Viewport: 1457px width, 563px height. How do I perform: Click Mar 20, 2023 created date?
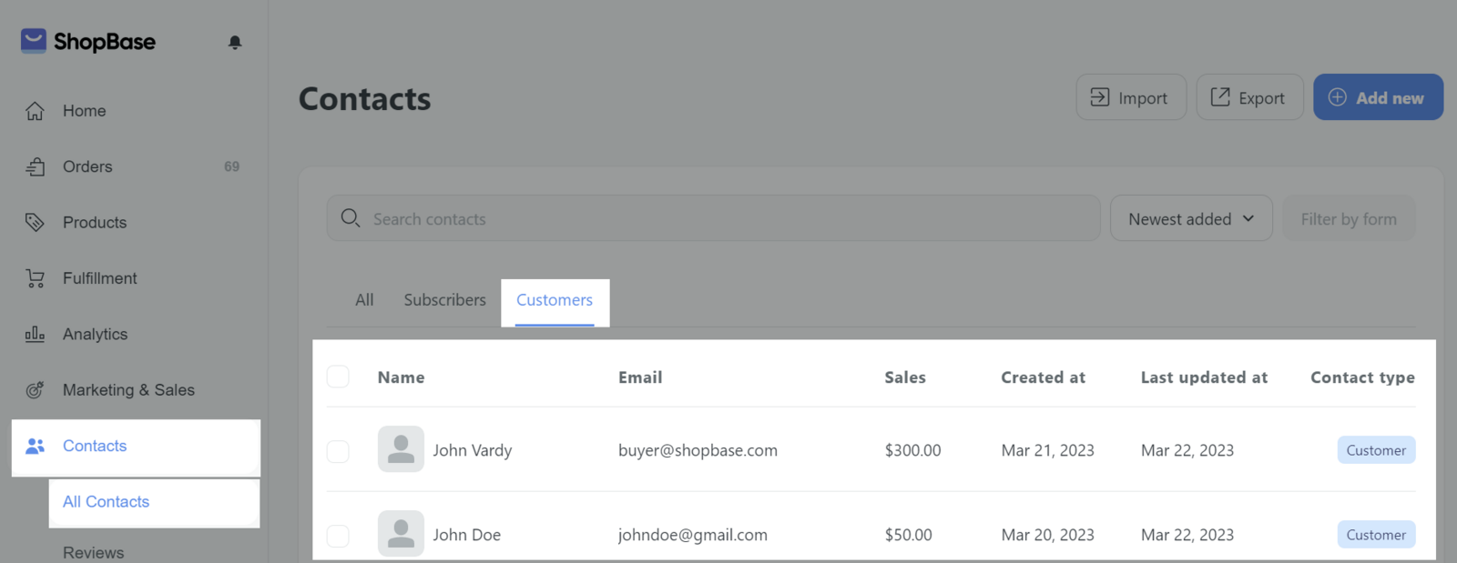coord(1047,535)
